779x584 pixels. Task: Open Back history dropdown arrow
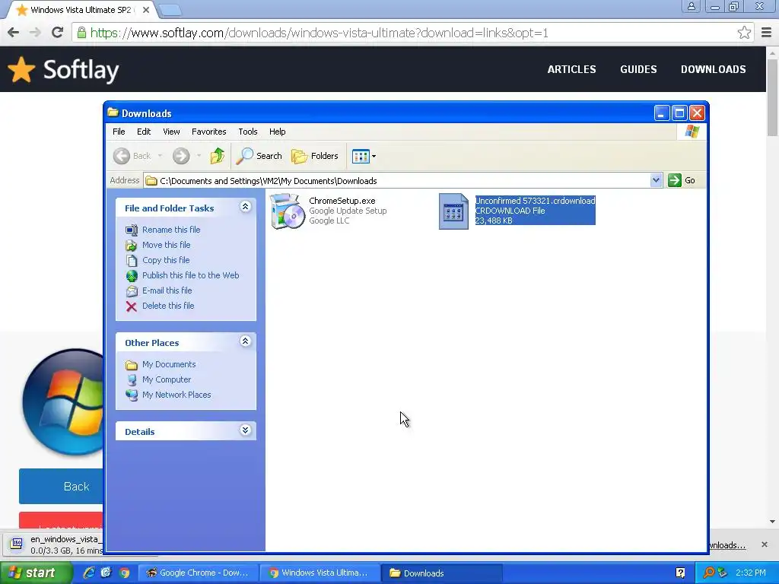click(160, 156)
